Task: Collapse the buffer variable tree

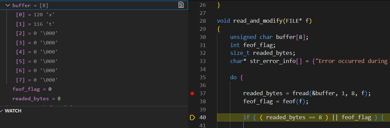Action: (x=8, y=5)
